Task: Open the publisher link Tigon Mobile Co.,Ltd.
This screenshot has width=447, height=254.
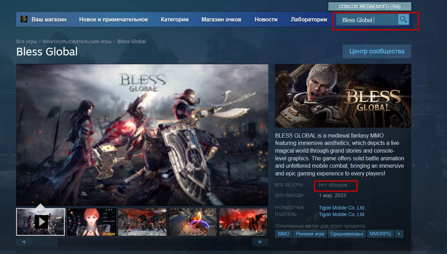Action: 342,214
